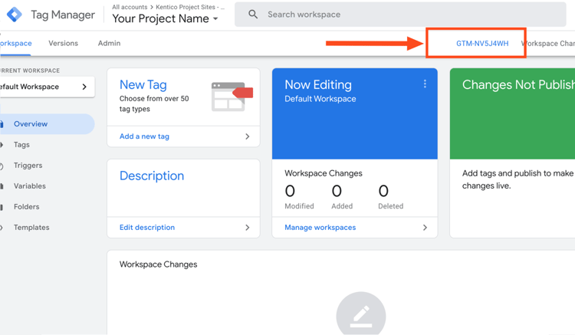Expand the Default Workspace selector

point(47,87)
